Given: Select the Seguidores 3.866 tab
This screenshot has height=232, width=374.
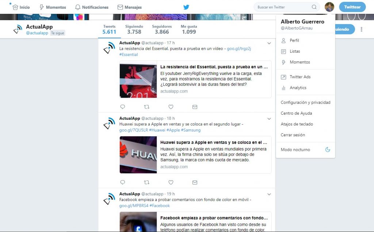Looking at the screenshot, I should [162, 29].
